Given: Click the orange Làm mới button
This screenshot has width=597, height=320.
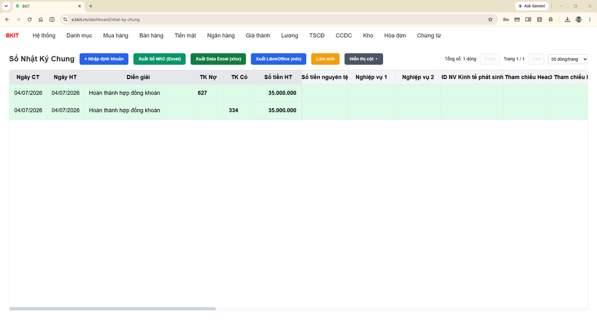Looking at the screenshot, I should [x=325, y=59].
